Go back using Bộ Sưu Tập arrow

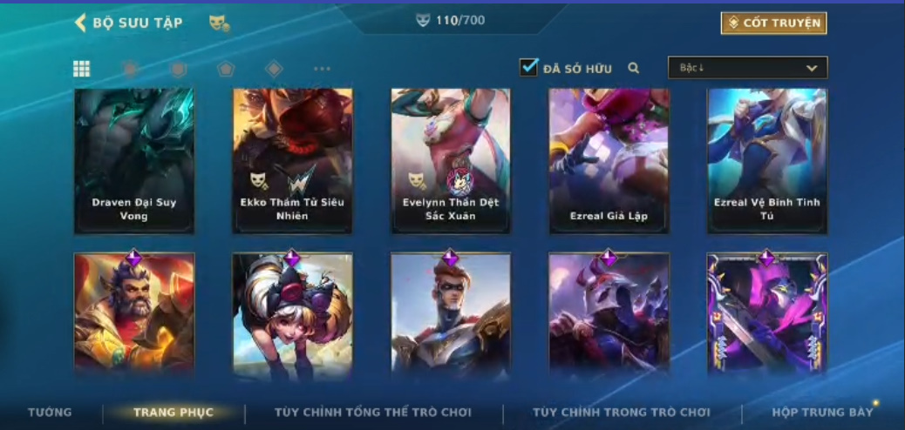click(80, 23)
